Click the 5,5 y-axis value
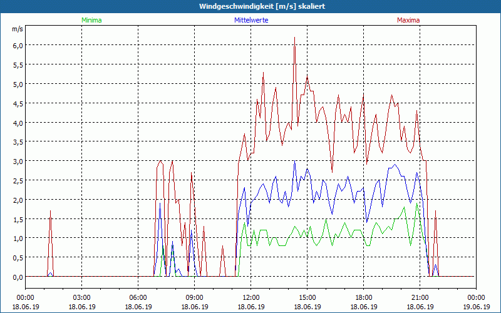501x313 pixels. pyautogui.click(x=18, y=65)
